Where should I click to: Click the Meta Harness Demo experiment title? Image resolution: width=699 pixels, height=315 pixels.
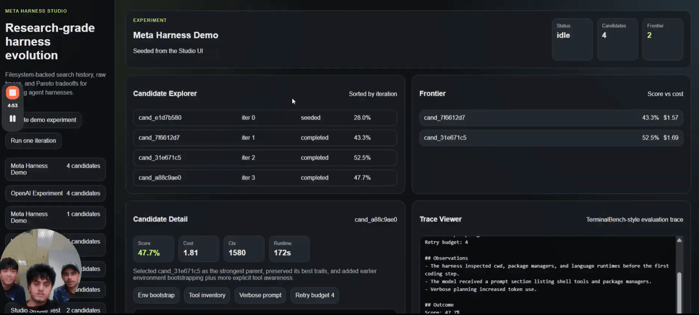[175, 35]
